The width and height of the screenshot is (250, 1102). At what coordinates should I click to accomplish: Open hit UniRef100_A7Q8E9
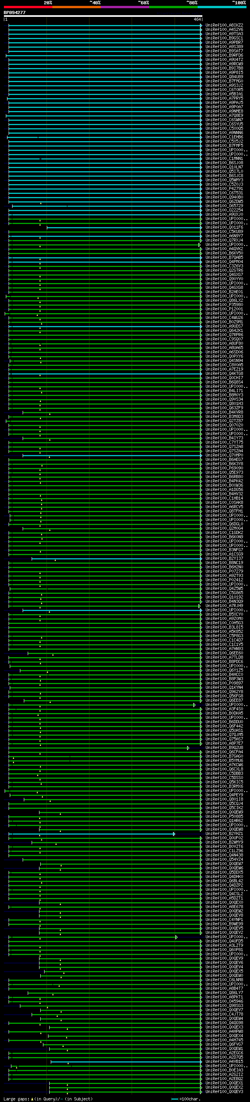tap(224, 115)
